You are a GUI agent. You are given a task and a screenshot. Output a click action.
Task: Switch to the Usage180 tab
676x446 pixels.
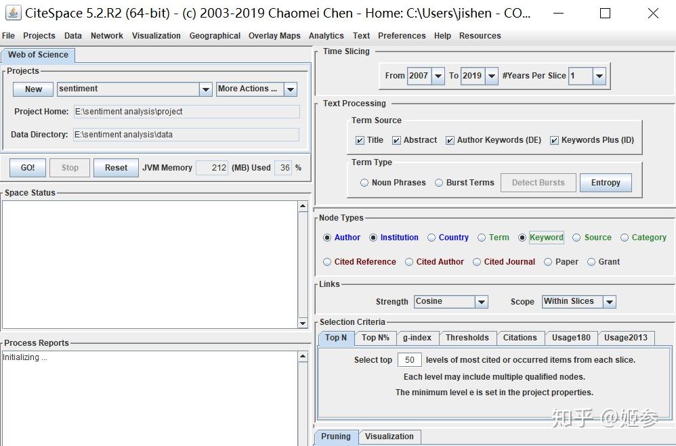tap(571, 338)
